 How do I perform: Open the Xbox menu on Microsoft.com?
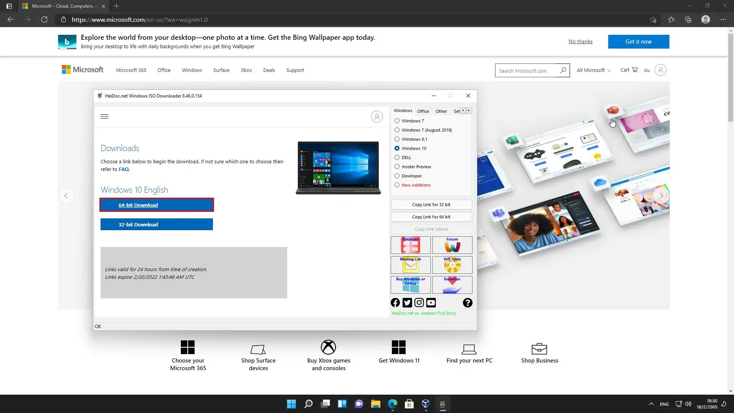[246, 70]
